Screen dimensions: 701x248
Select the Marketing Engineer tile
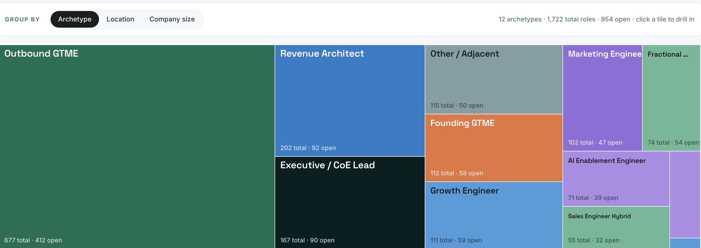coord(602,98)
